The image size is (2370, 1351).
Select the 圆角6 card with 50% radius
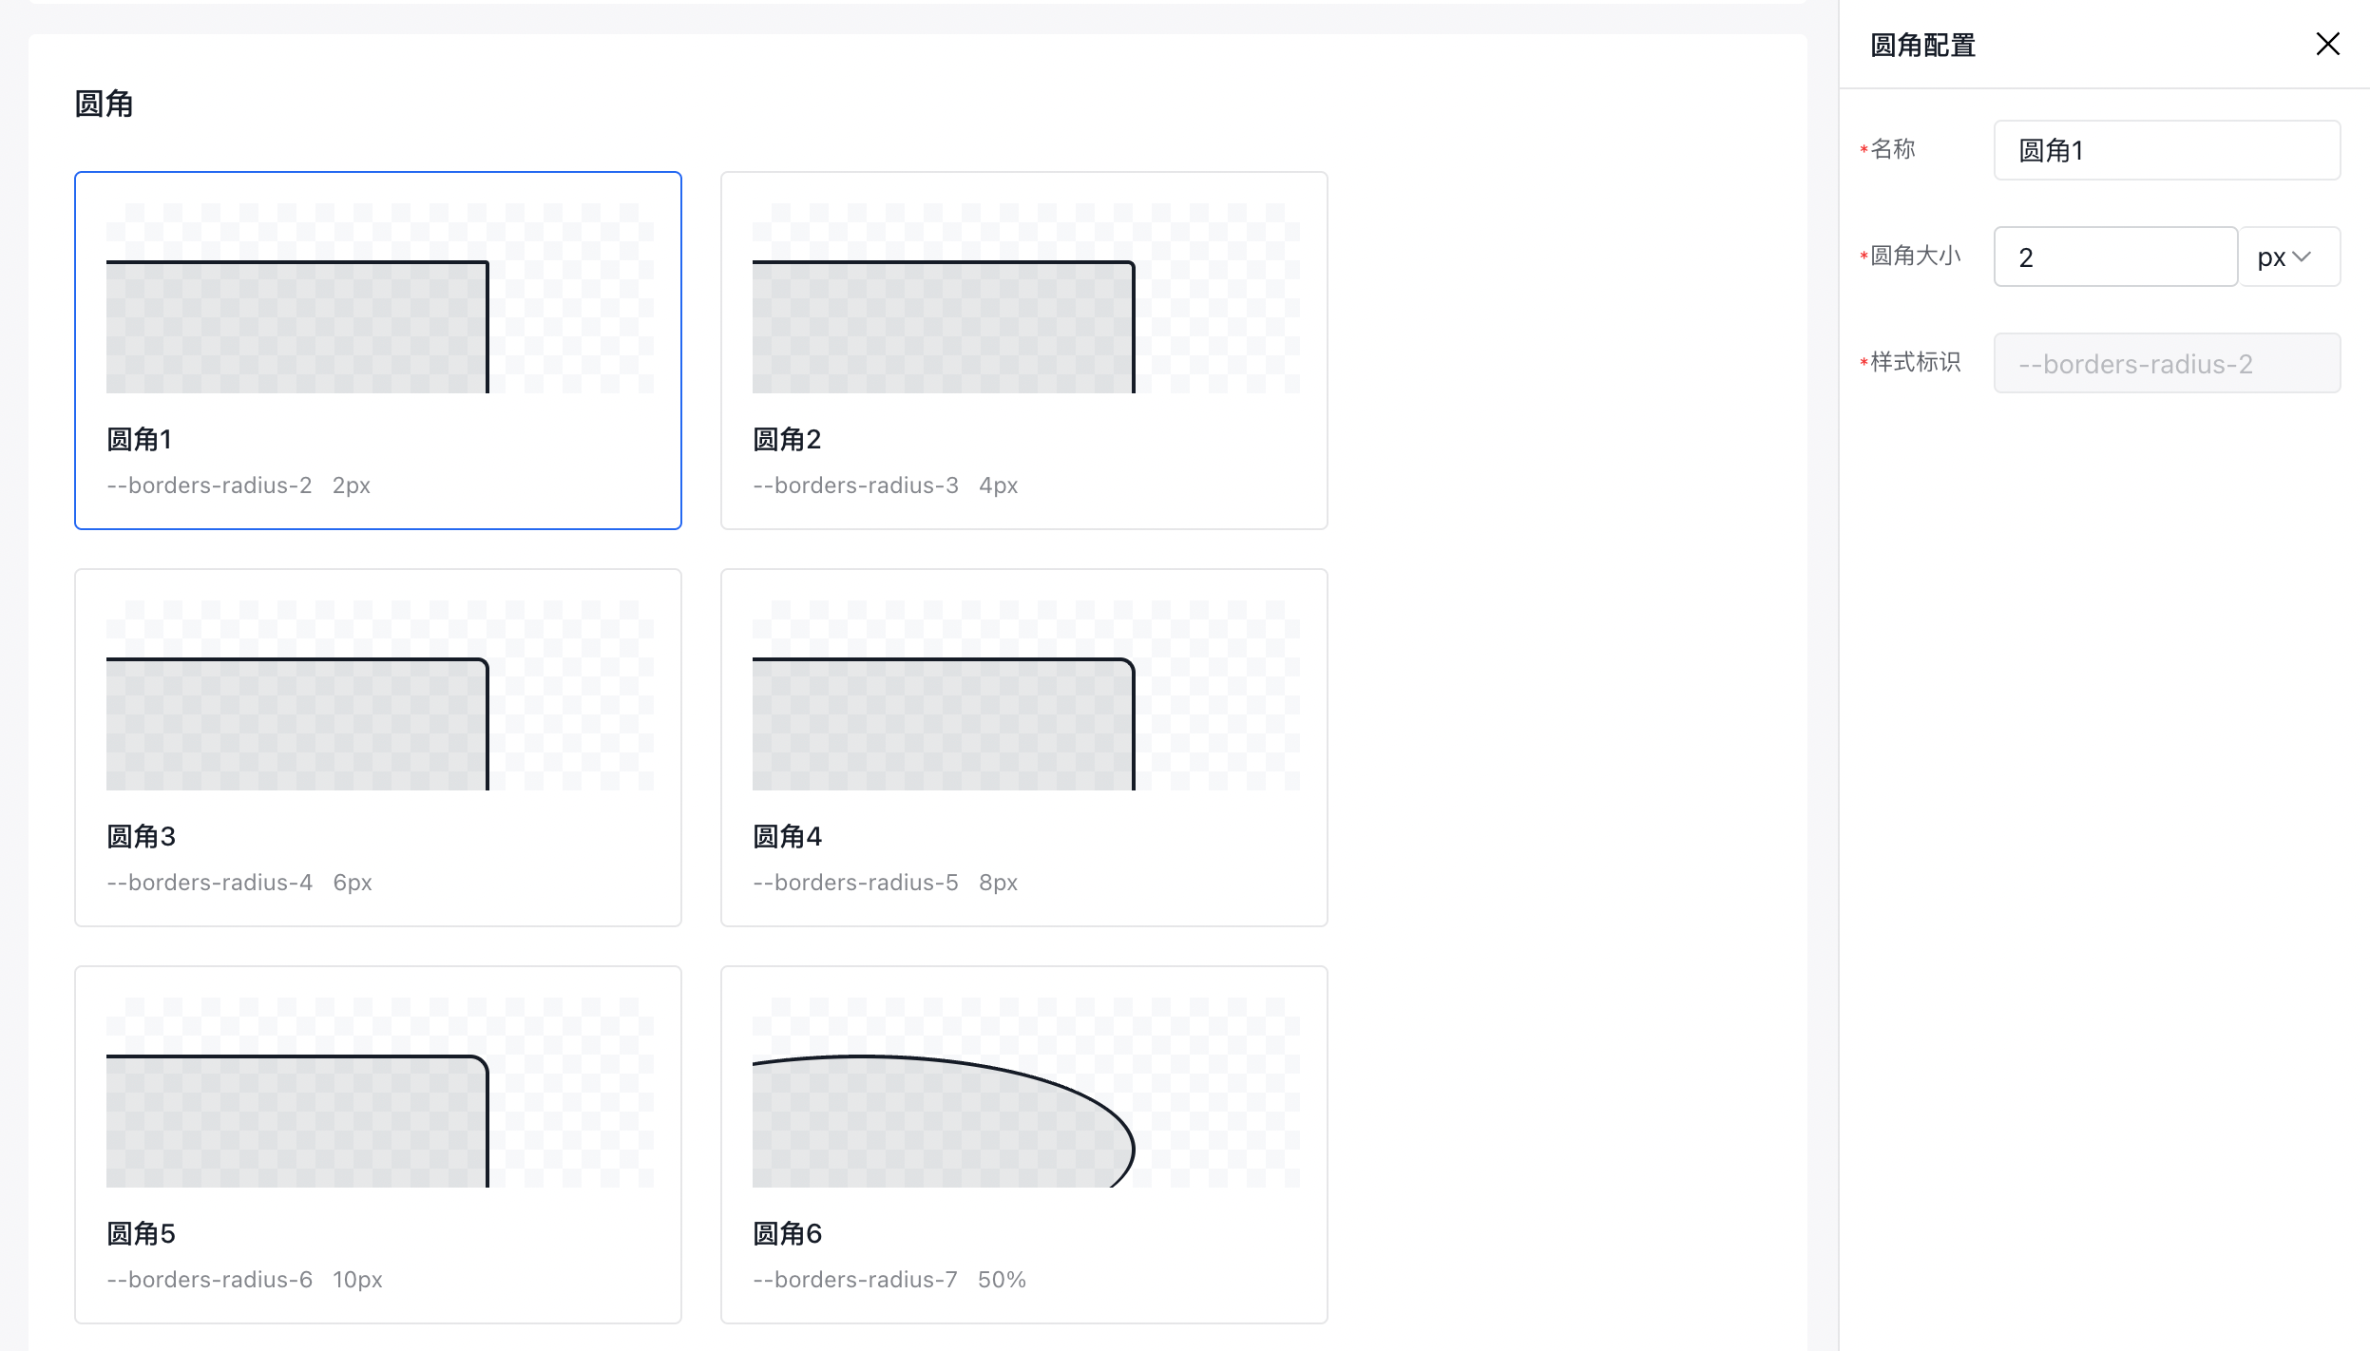pos(1023,1144)
